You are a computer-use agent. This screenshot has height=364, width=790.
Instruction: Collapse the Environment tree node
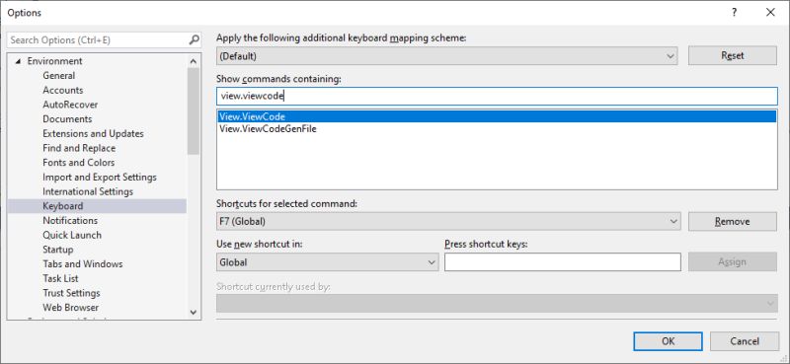[19, 61]
